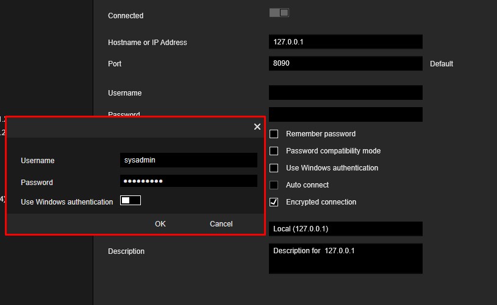This screenshot has width=497, height=305.
Task: Edit the Description text box
Action: (x=346, y=259)
